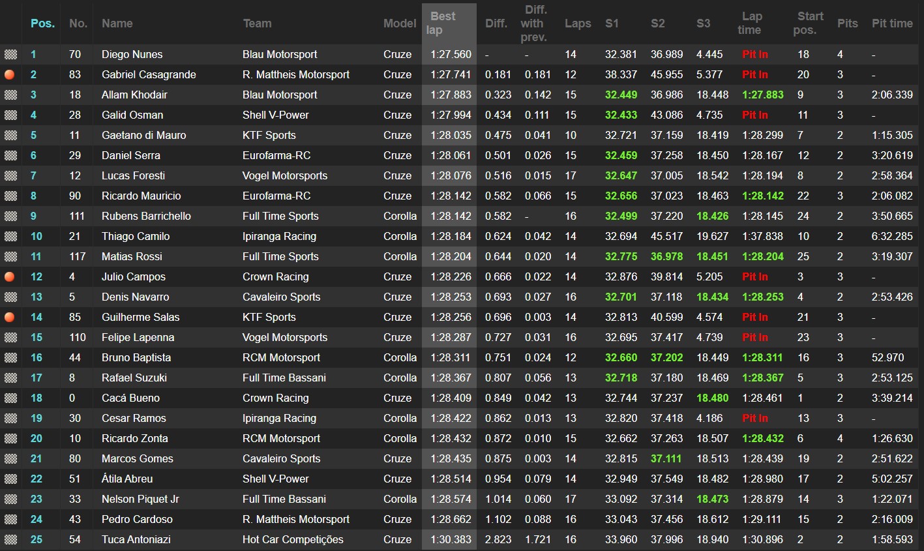Click the checkered flag icon for Denis Navarro
The height and width of the screenshot is (551, 924).
click(10, 297)
